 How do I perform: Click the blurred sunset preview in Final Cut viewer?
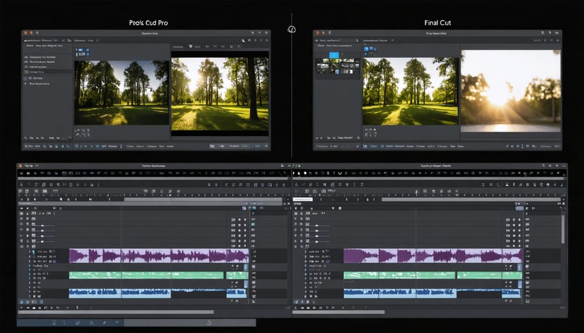[x=511, y=91]
